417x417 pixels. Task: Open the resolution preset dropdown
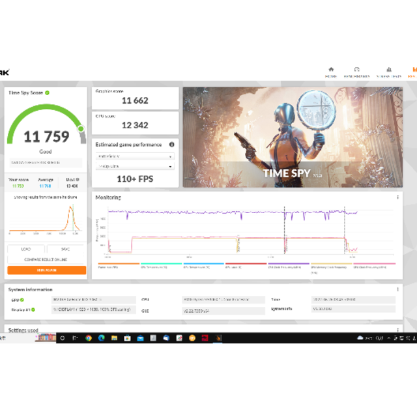[135, 166]
